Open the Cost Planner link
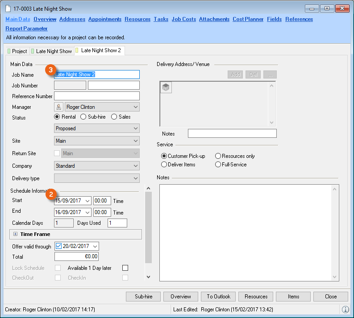354x318 pixels. pyautogui.click(x=248, y=19)
